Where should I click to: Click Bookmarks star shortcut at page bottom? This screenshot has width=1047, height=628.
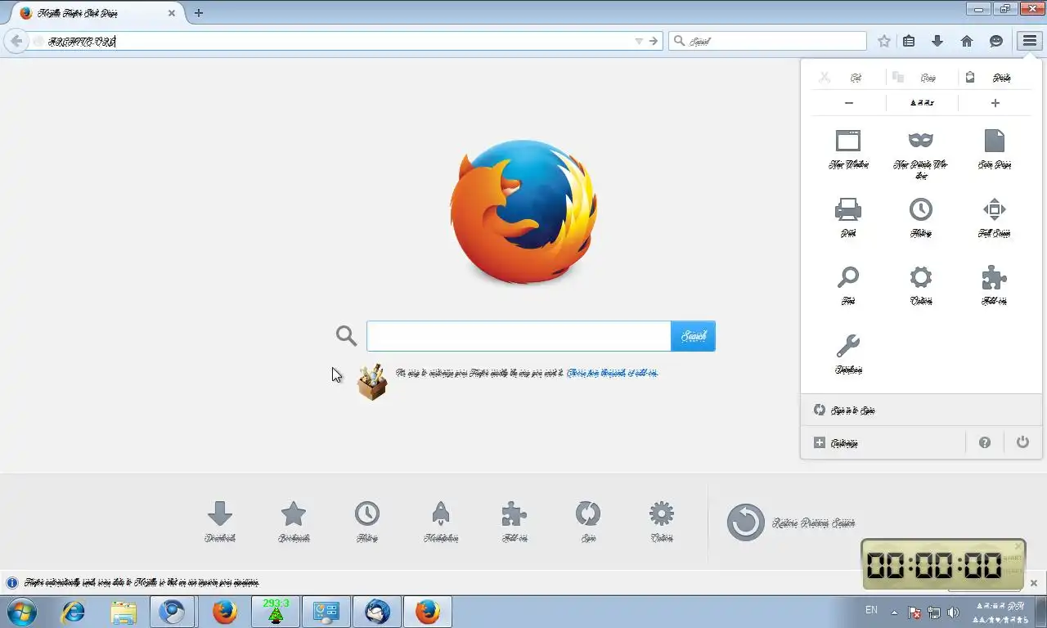tap(294, 522)
